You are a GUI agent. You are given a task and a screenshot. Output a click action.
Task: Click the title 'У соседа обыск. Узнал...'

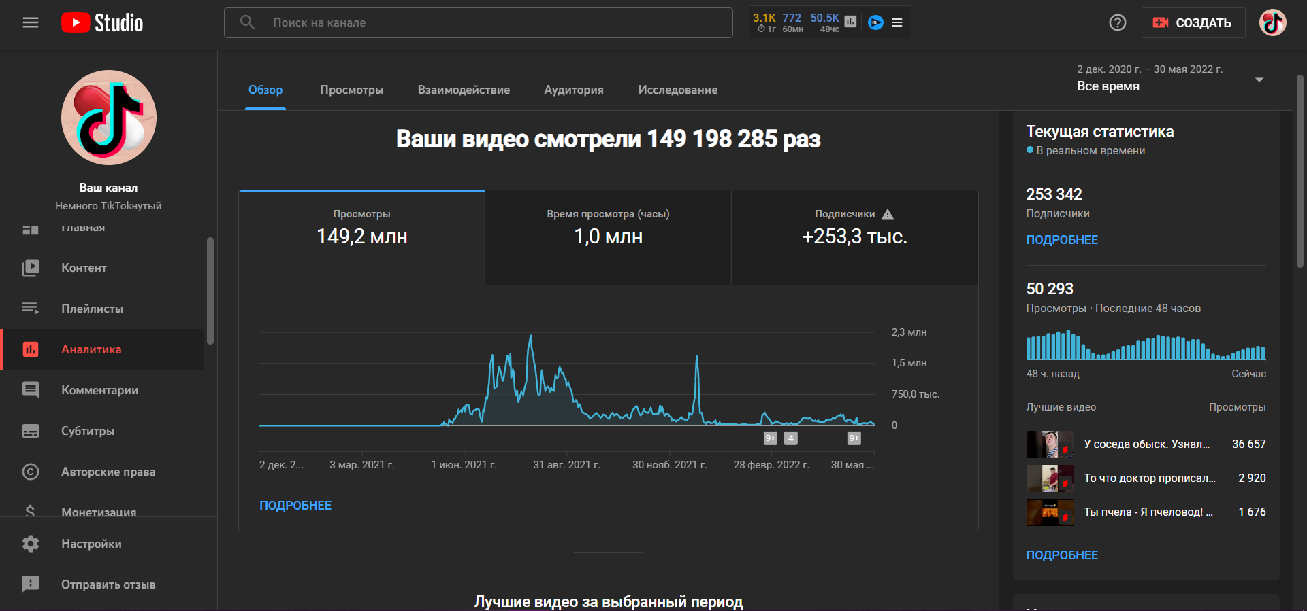click(x=1147, y=444)
